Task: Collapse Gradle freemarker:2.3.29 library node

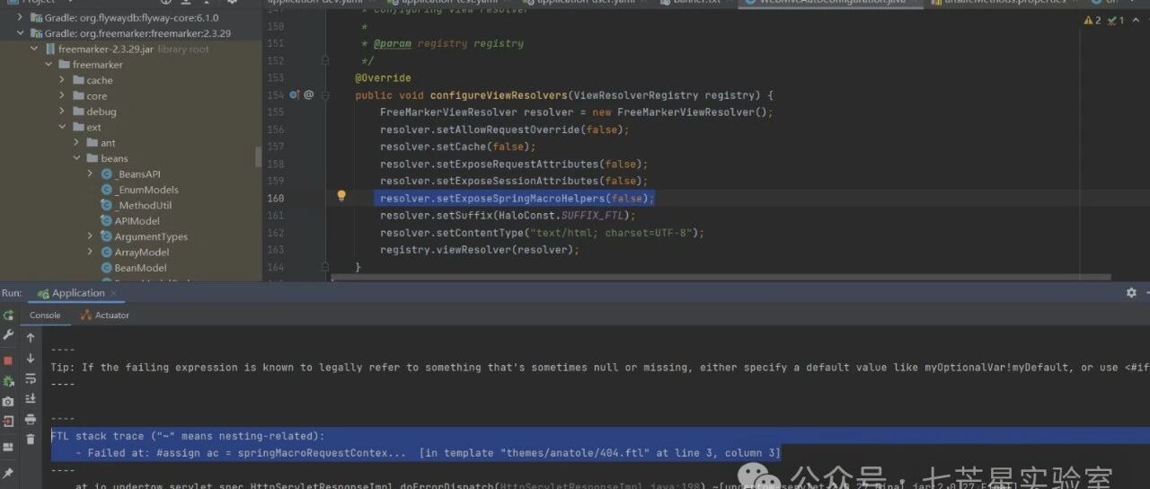Action: (x=21, y=33)
